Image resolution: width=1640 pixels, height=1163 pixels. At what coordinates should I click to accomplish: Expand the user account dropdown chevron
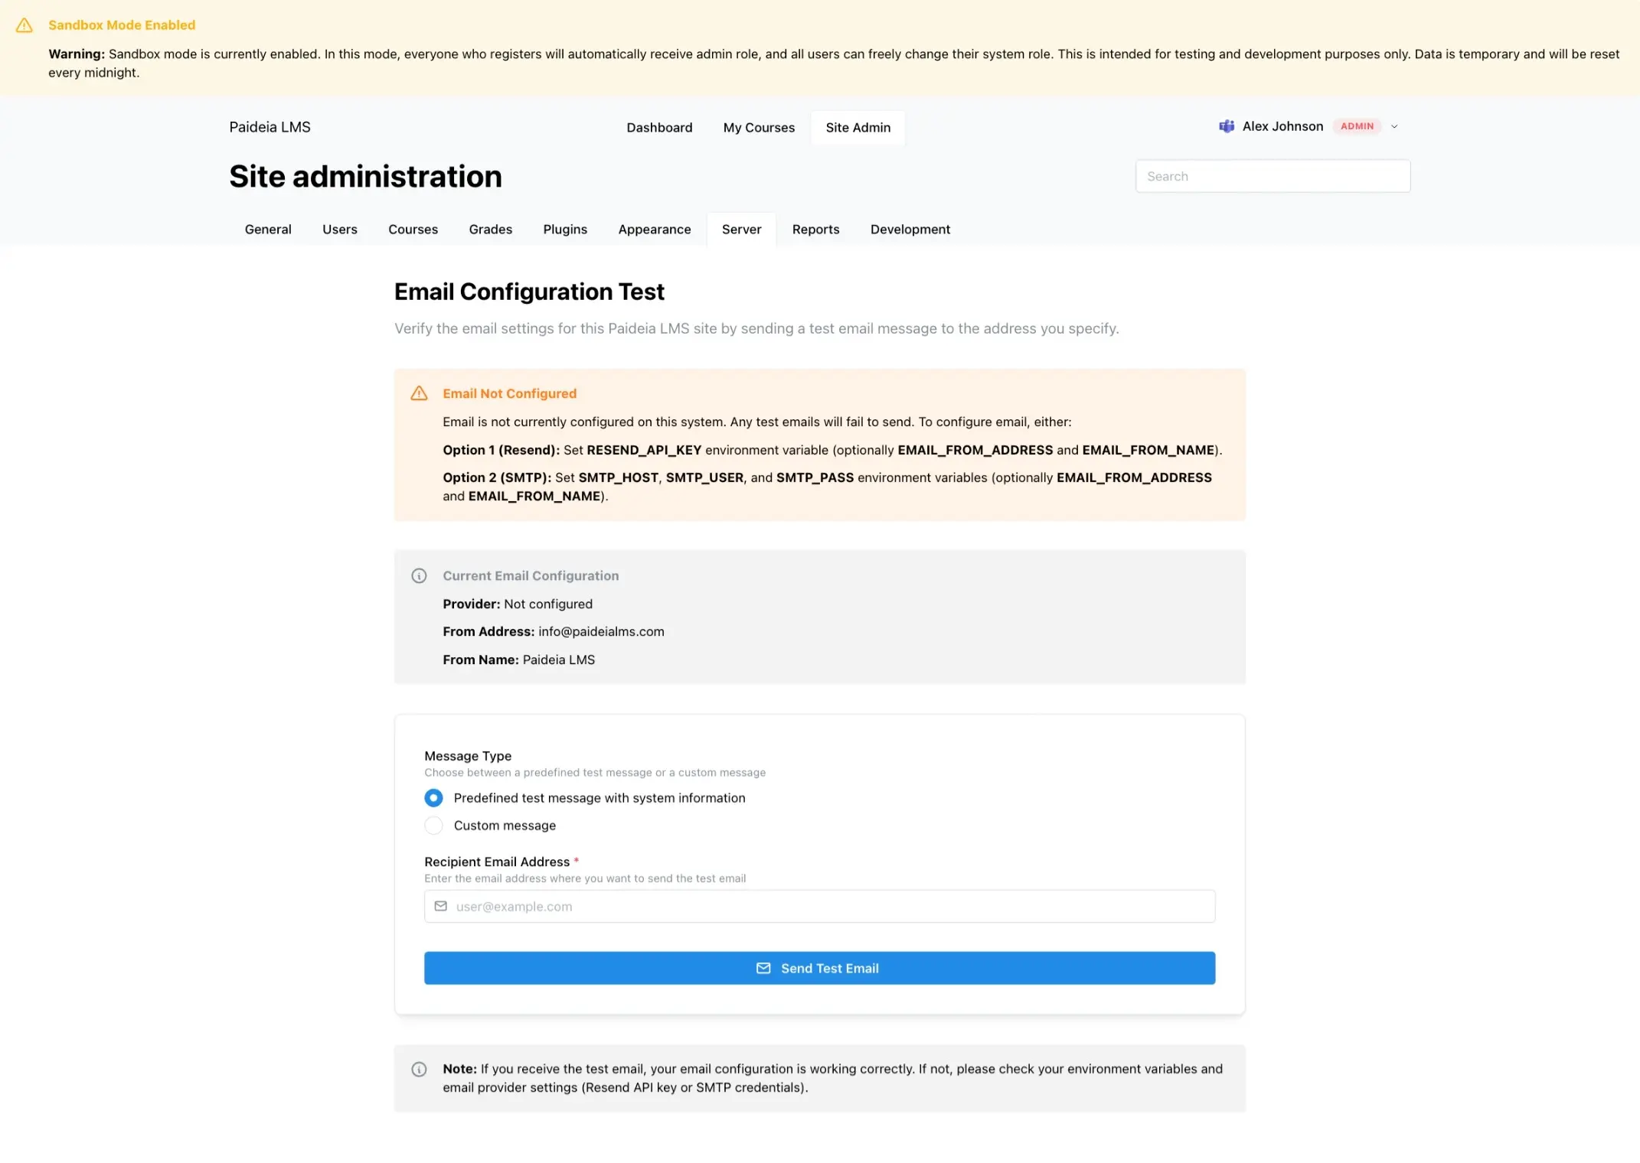click(x=1394, y=127)
